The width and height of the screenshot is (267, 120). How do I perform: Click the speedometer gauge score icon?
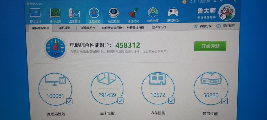(55, 48)
